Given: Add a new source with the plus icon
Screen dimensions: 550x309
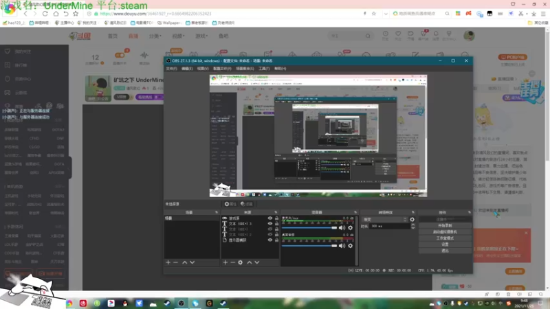Looking at the screenshot, I should pyautogui.click(x=225, y=262).
